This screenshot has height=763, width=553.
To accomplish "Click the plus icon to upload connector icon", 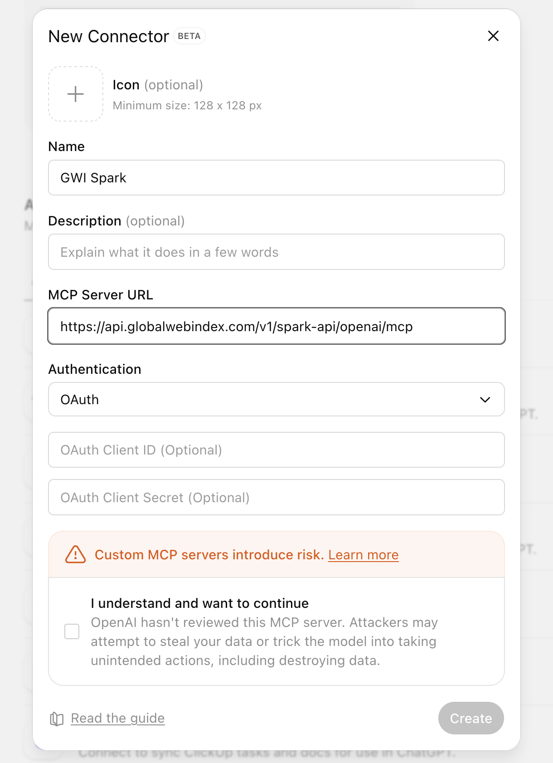I will pos(76,94).
